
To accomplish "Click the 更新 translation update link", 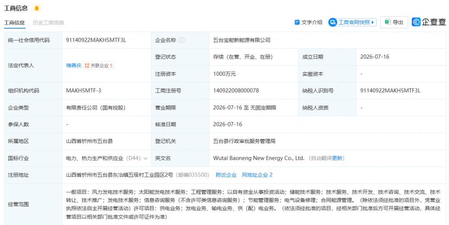I will (x=337, y=158).
